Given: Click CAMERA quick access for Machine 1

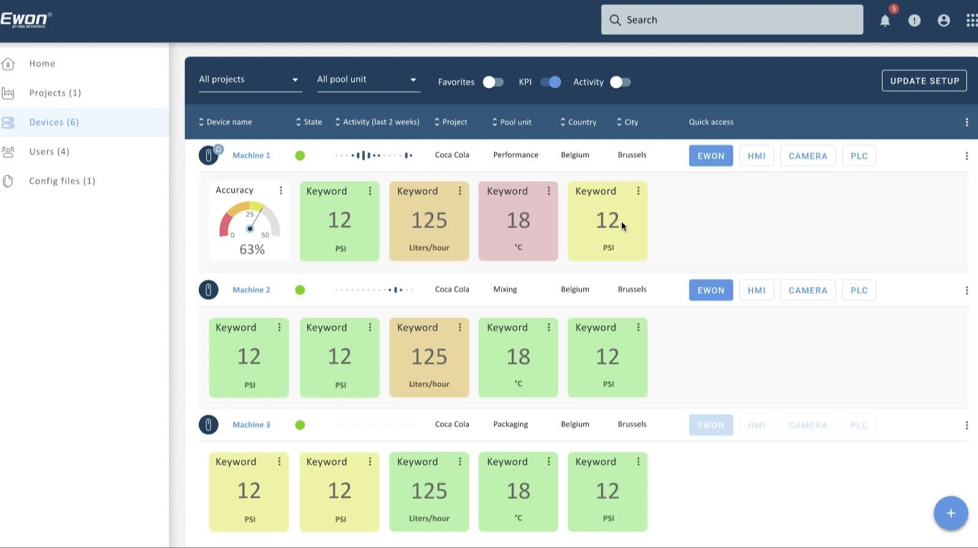Looking at the screenshot, I should (x=808, y=156).
